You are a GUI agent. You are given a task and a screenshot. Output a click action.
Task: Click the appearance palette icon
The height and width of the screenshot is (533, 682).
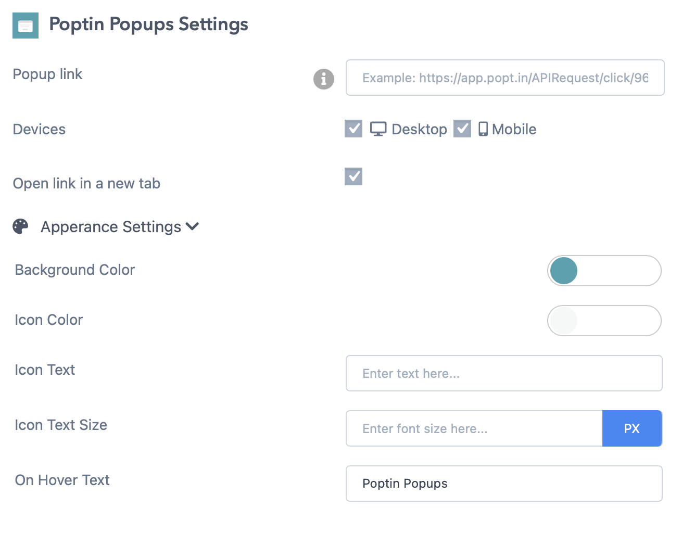pos(21,226)
